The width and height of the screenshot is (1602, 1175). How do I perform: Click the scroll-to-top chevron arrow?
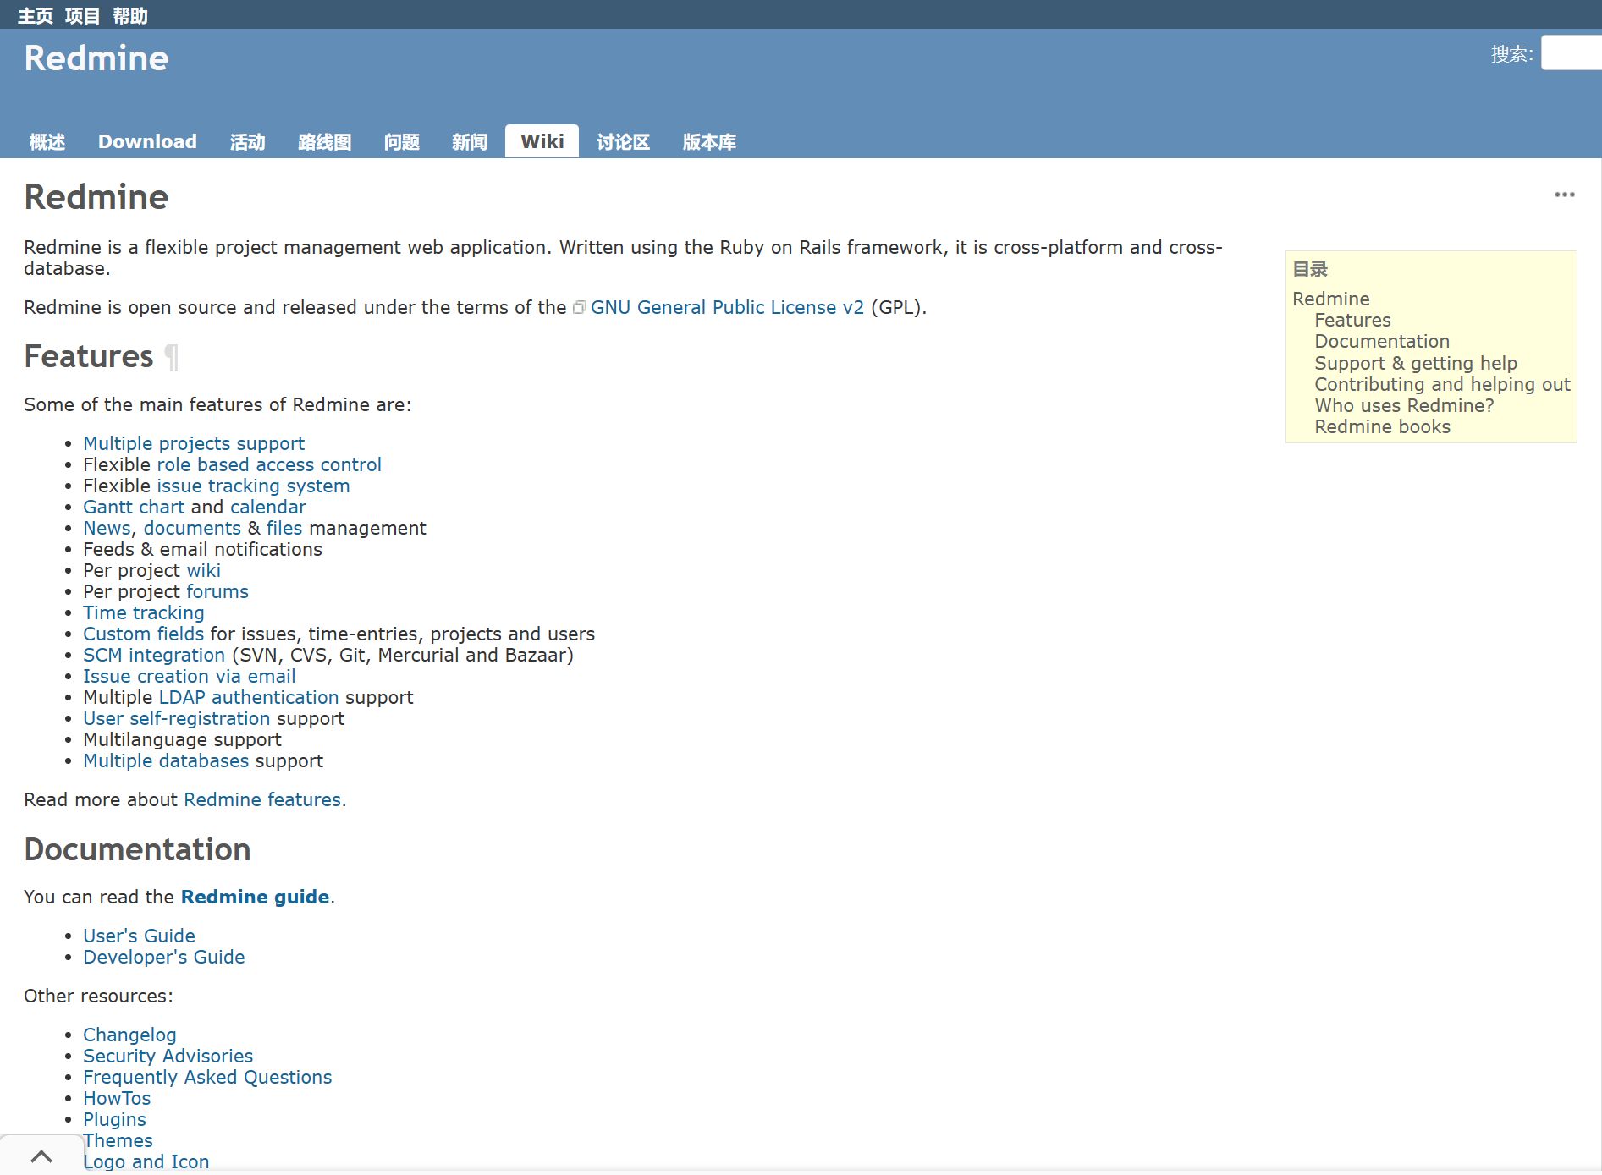click(41, 1156)
